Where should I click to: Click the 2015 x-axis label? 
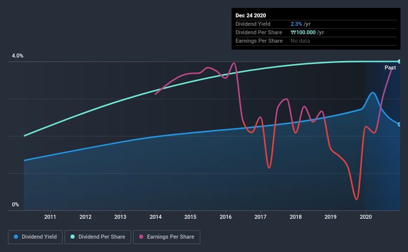[190, 217]
